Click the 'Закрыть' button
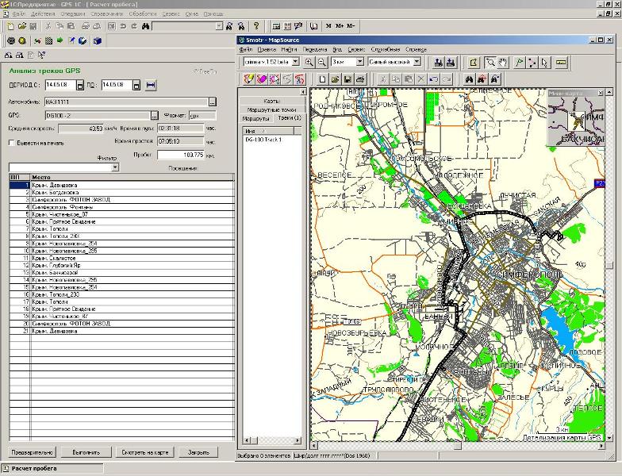The height and width of the screenshot is (476, 622). tap(198, 452)
